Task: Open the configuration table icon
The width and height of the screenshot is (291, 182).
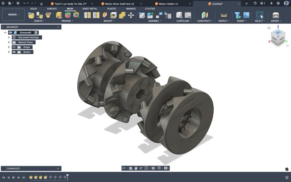Action: [x=188, y=15]
